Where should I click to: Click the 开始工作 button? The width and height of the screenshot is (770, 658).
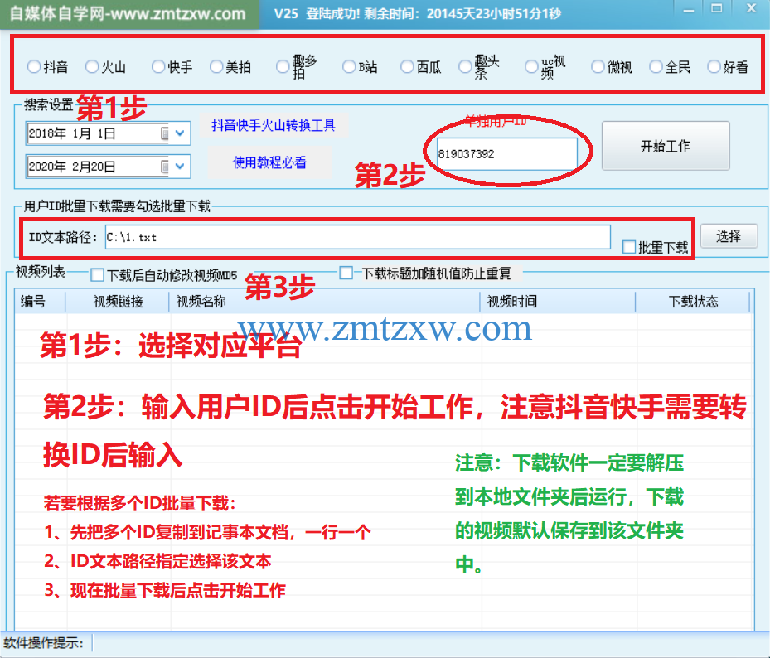(666, 146)
